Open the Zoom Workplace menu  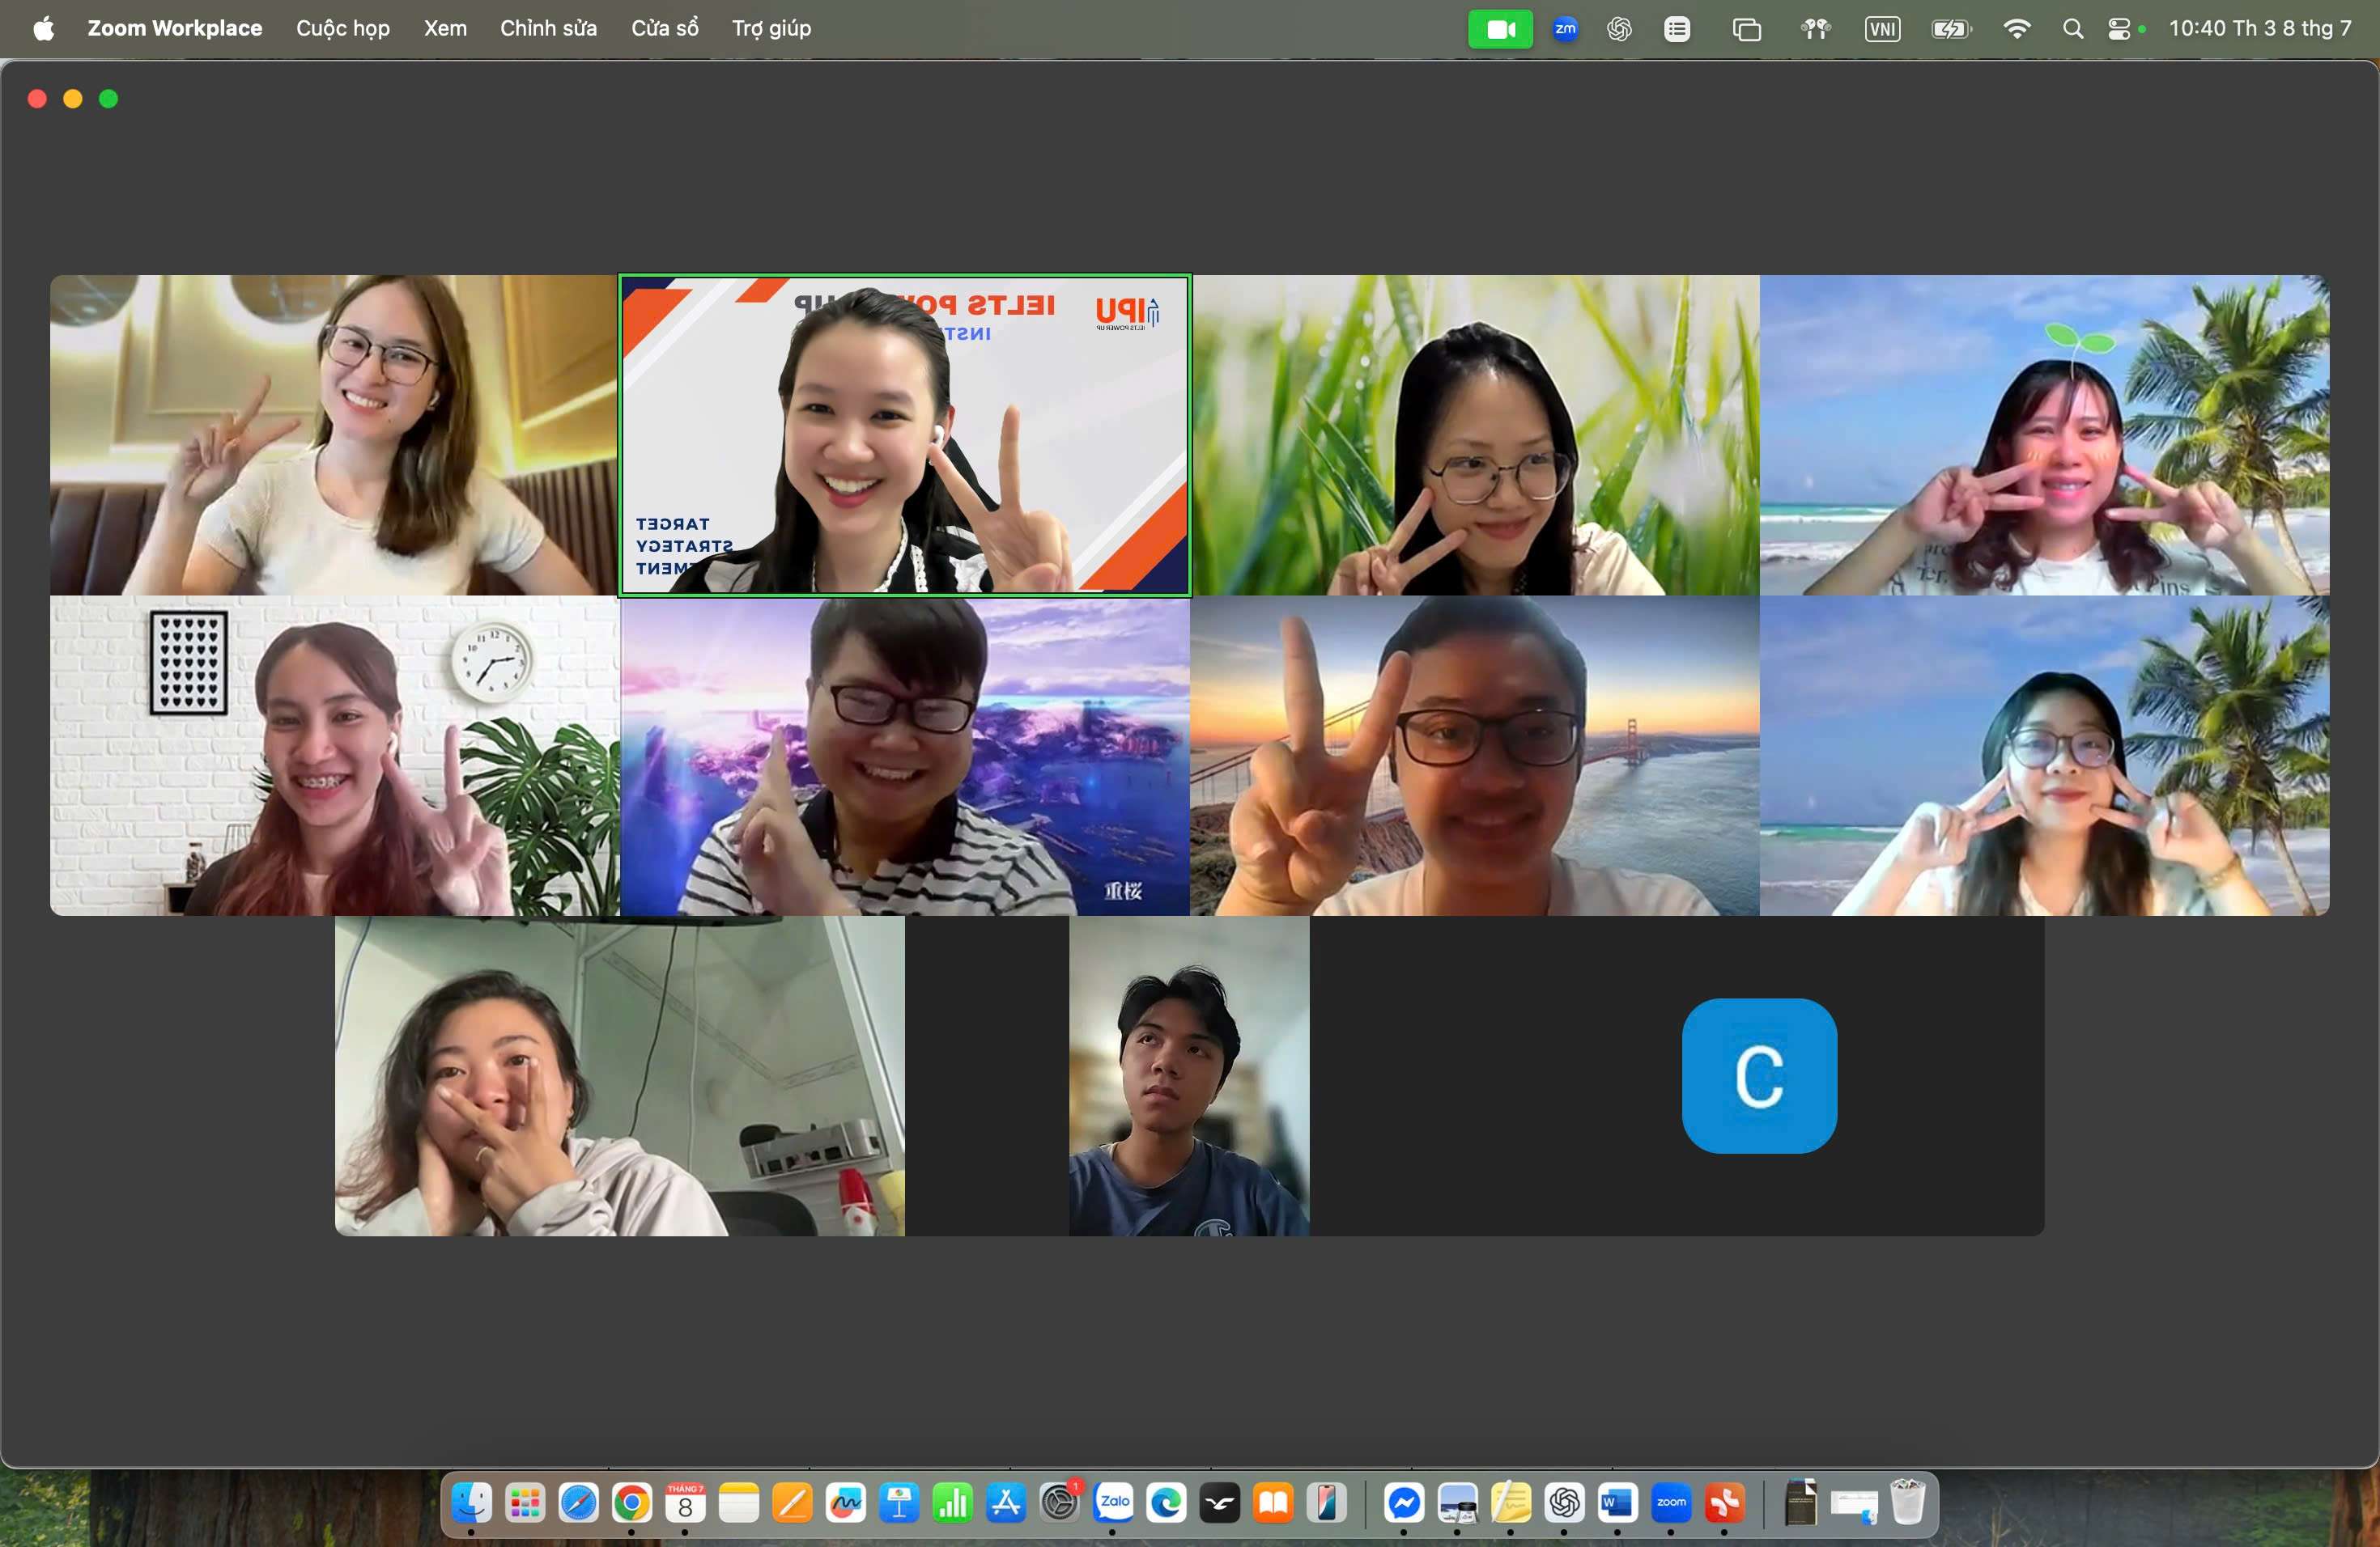pos(175,29)
